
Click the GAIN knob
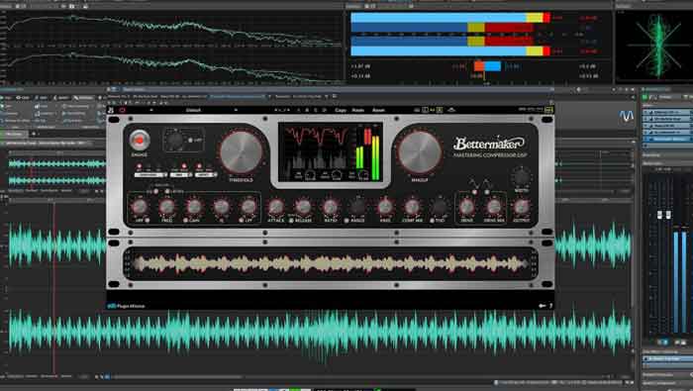(194, 207)
